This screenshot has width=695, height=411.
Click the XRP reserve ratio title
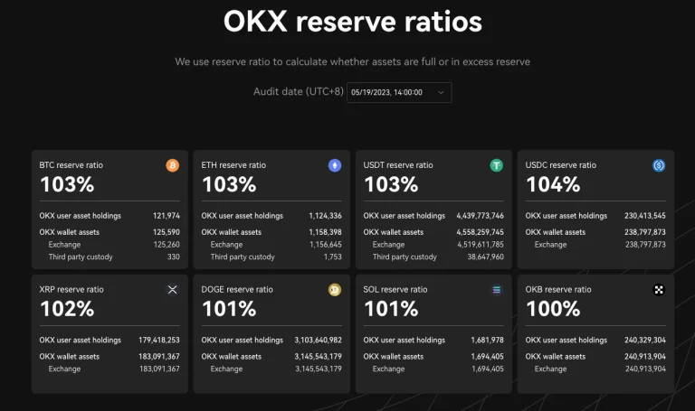[x=71, y=289]
